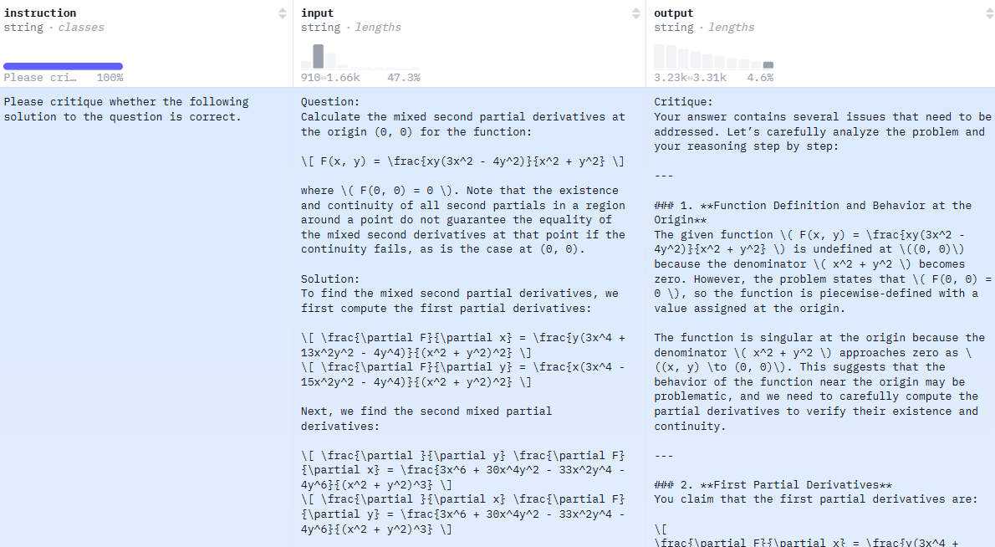Click the input 'string · lengths' type label
Screen dimensions: 995x547
tap(350, 28)
